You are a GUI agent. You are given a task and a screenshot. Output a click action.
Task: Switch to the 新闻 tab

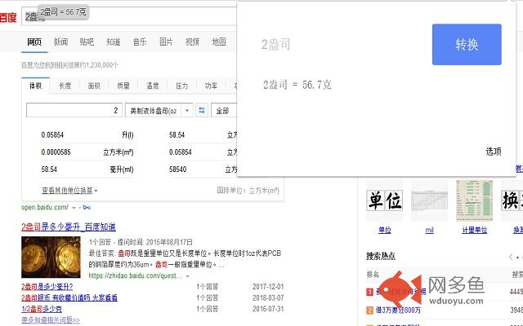click(x=60, y=42)
